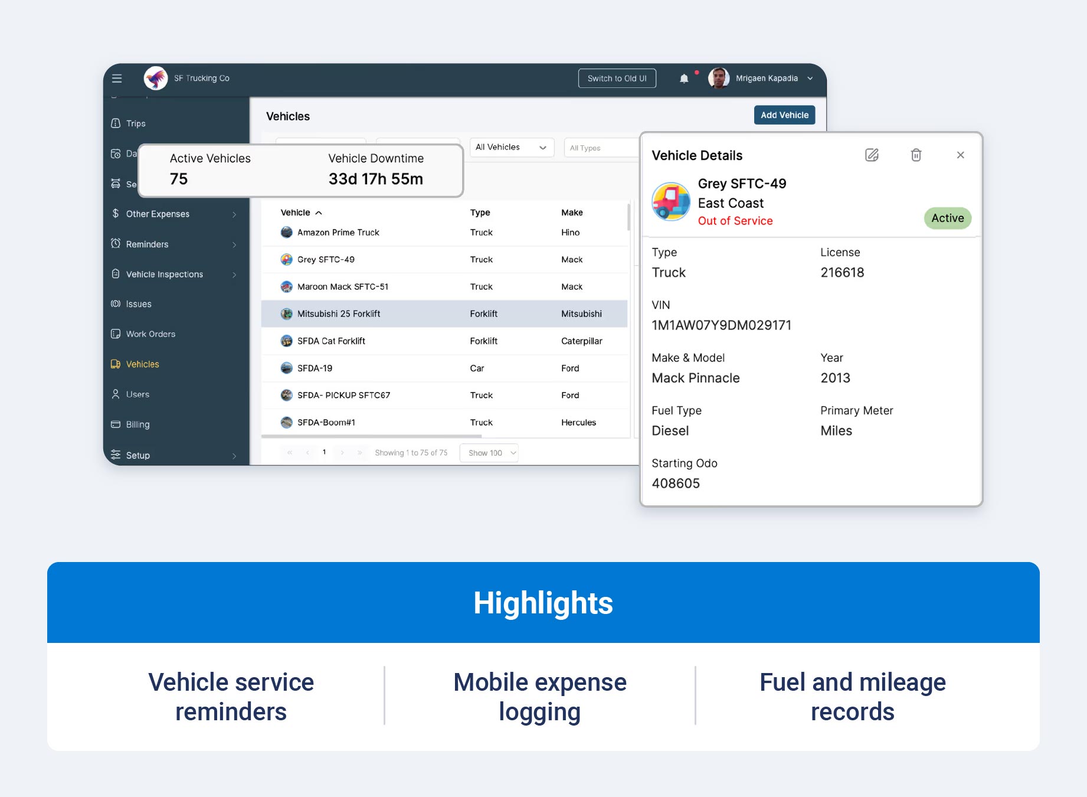This screenshot has height=797, width=1087.
Task: Select the SFDA- PICKUP SFTC67 row
Action: (x=444, y=396)
